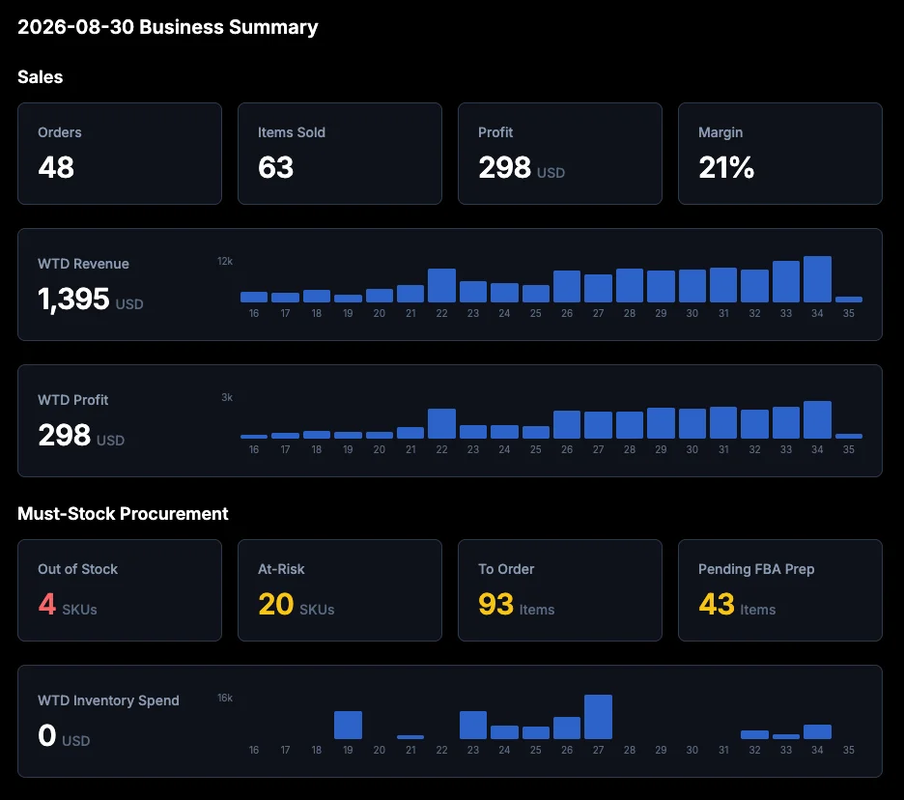Viewport: 904px width, 800px height.
Task: Select week 26 bar in WTD Revenue chart
Action: click(567, 287)
